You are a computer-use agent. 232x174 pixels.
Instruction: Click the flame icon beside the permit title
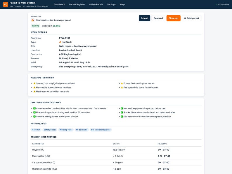[32, 20]
